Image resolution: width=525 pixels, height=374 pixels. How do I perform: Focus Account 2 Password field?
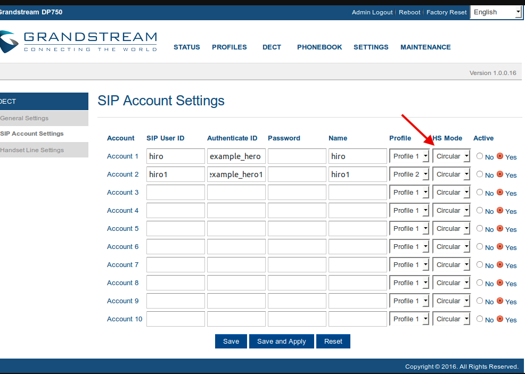pyautogui.click(x=297, y=174)
